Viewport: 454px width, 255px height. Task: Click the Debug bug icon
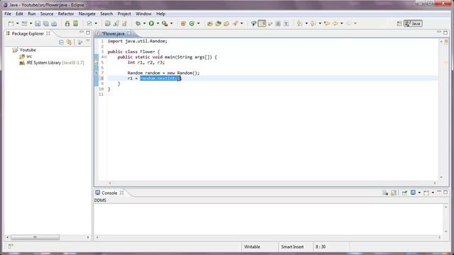coord(138,23)
